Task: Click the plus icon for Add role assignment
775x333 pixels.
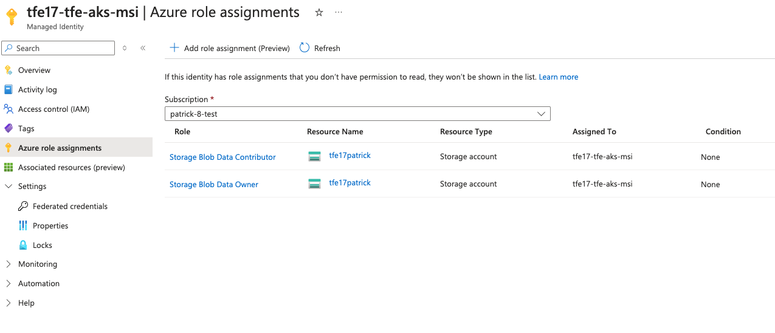Action: pos(174,48)
